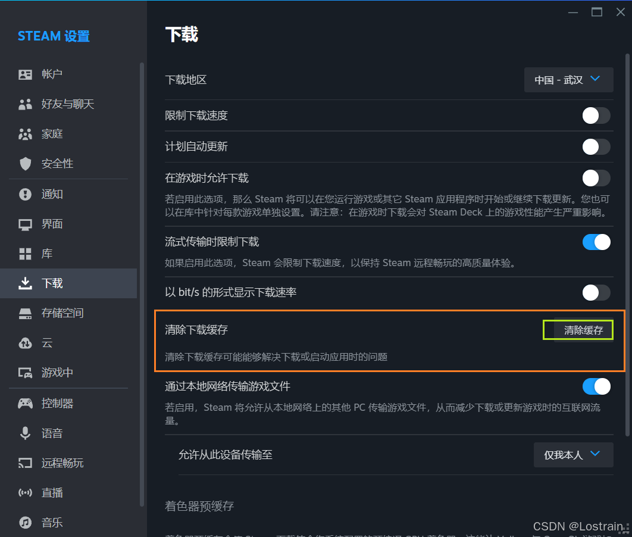Go to 控制器 settings
The image size is (632, 537).
point(68,404)
